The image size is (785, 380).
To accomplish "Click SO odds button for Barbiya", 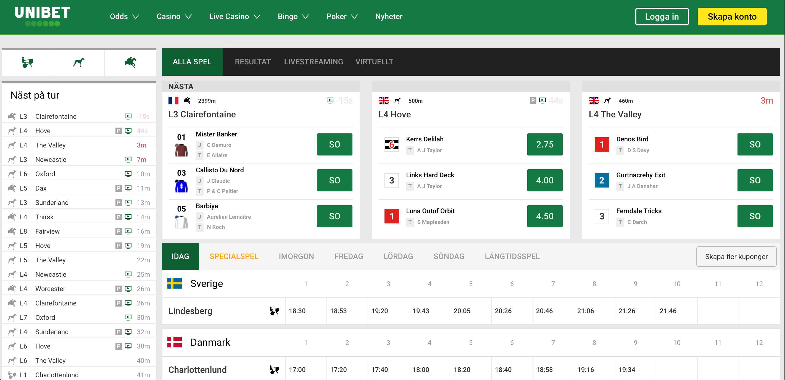I will (x=334, y=216).
